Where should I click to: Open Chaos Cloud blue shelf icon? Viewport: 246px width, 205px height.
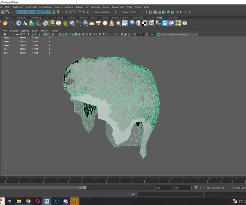click(x=165, y=23)
